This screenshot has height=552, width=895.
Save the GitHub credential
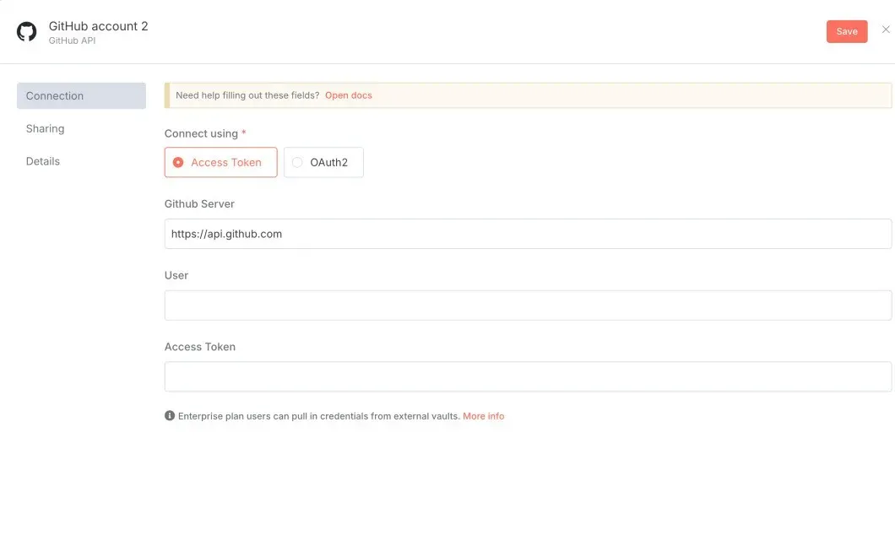pyautogui.click(x=847, y=31)
